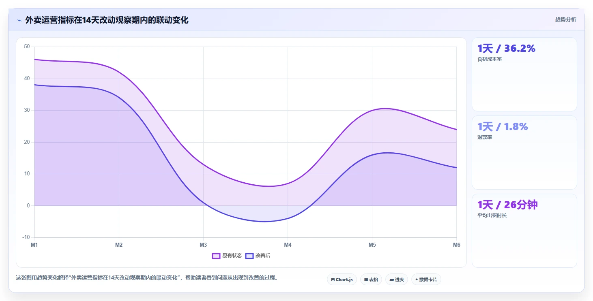The width and height of the screenshot is (593, 301).
Task: Click the M6 x-axis label
Action: click(x=456, y=245)
